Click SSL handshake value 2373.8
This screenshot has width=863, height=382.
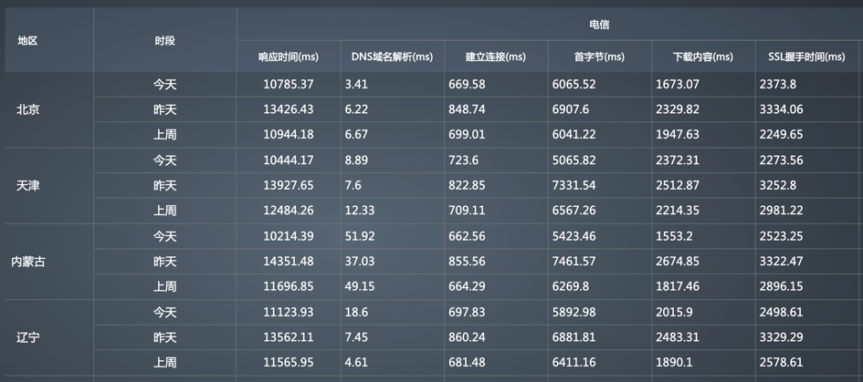(778, 85)
